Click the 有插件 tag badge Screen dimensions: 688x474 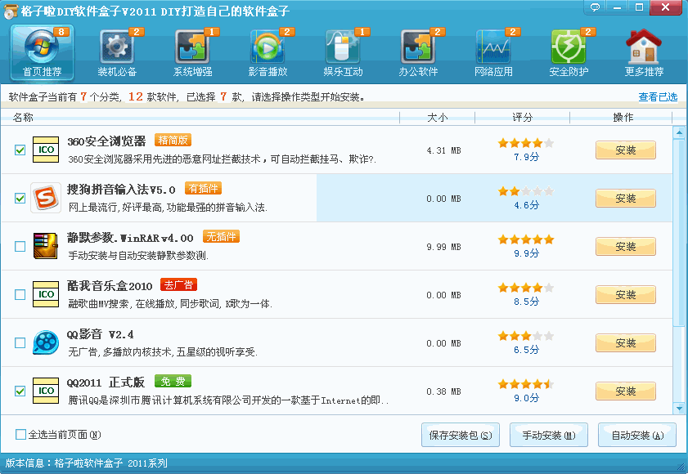tap(203, 188)
